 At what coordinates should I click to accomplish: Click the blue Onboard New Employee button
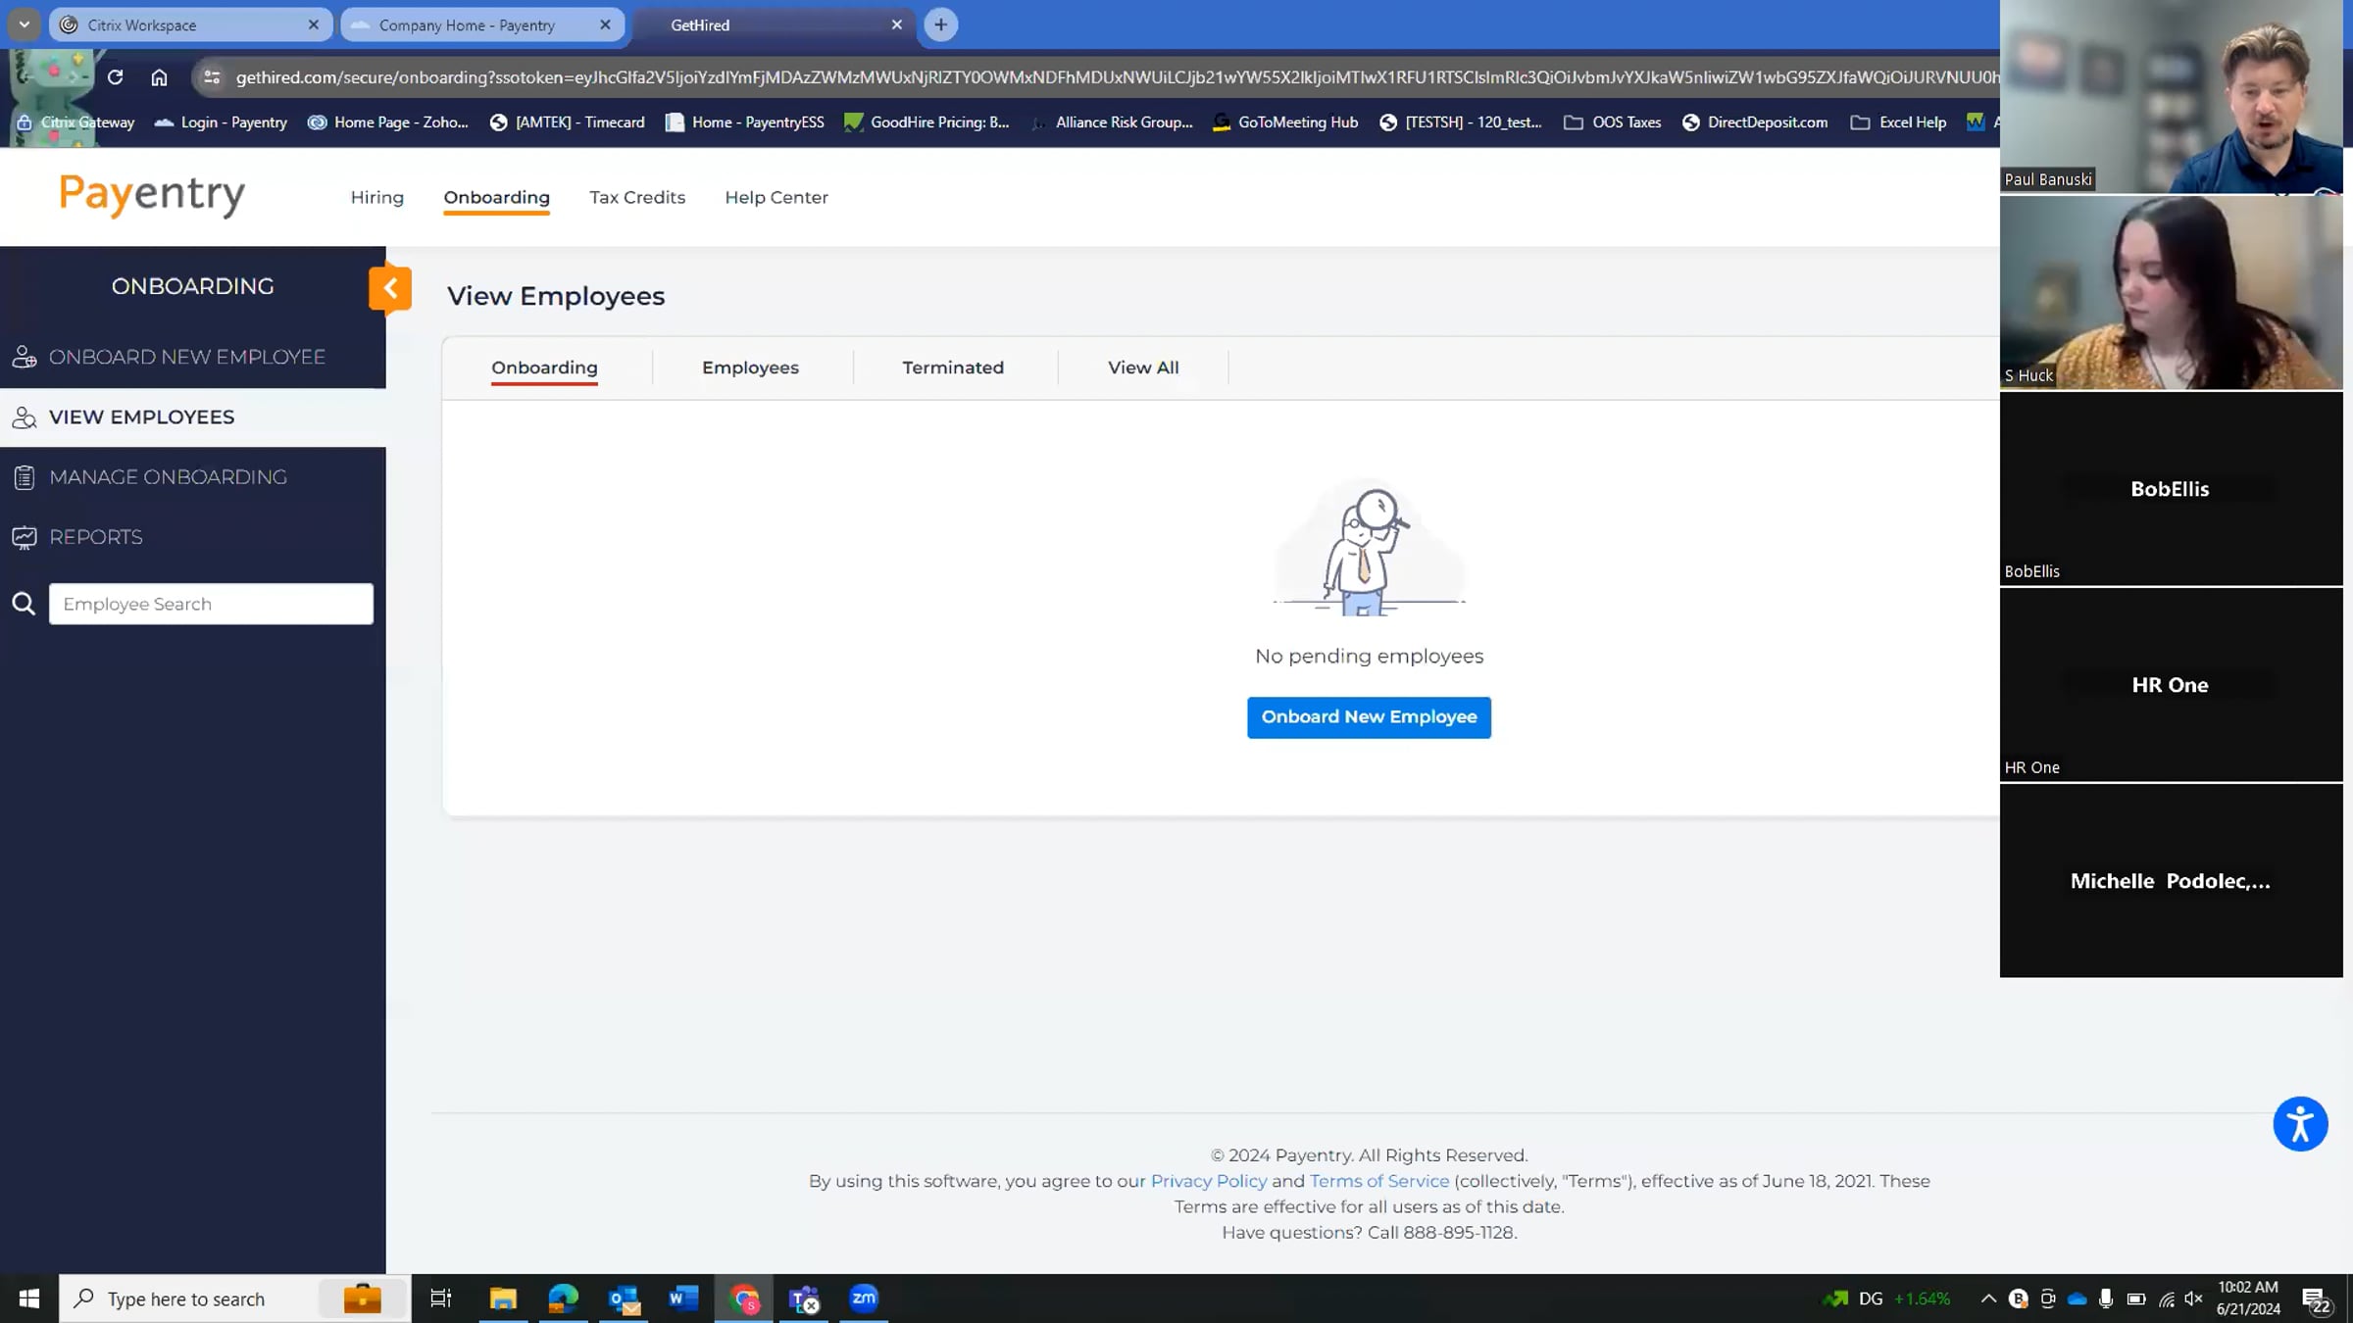[x=1369, y=717]
